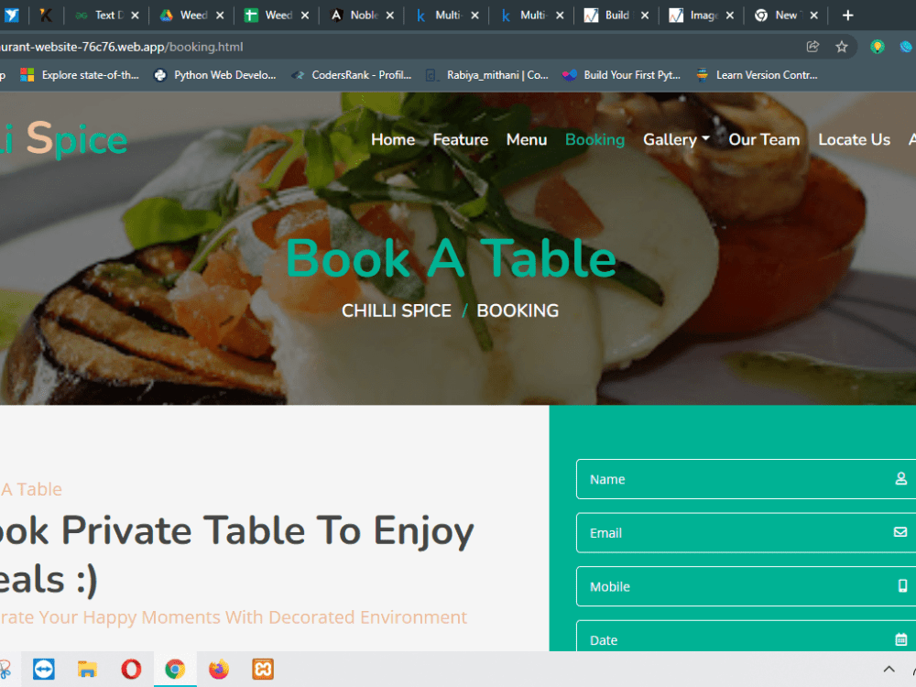
Task: Open Explore state-of-th... bookmark
Action: click(x=80, y=75)
